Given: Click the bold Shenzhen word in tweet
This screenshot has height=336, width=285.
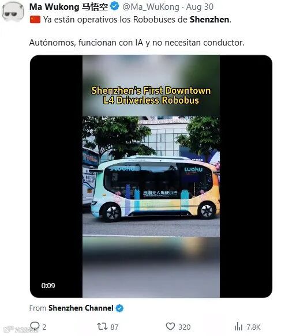Looking at the screenshot, I should pyautogui.click(x=209, y=20).
